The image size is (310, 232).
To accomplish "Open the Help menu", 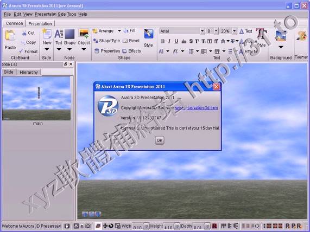I will tap(83, 14).
